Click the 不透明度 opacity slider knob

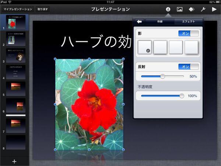point(182,96)
